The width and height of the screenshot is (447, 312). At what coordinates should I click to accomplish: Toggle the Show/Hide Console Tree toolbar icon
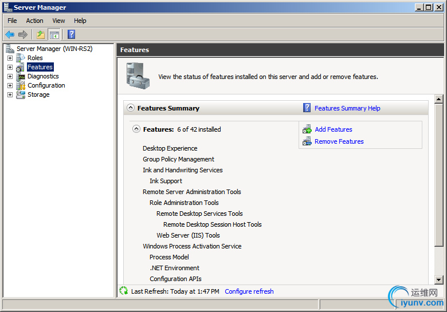pos(54,35)
